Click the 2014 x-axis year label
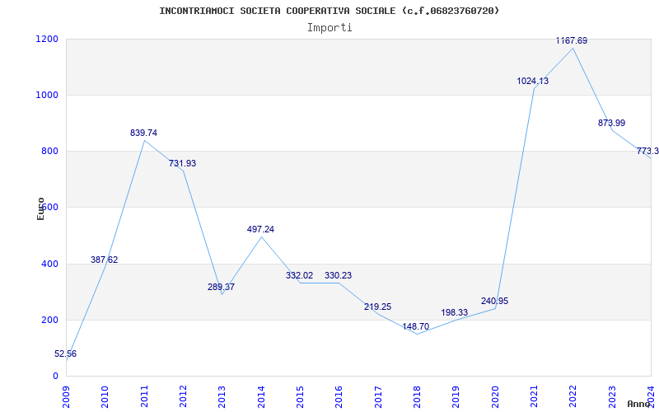This screenshot has height=412, width=659. pyautogui.click(x=261, y=397)
